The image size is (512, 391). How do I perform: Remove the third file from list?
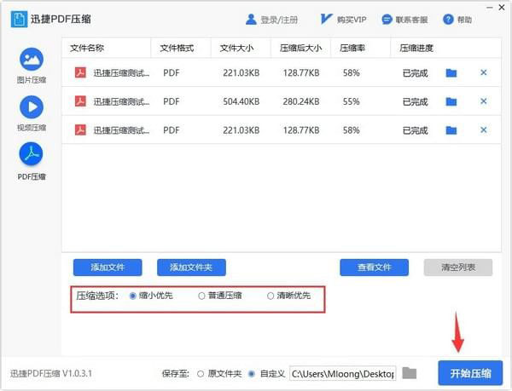pos(484,130)
